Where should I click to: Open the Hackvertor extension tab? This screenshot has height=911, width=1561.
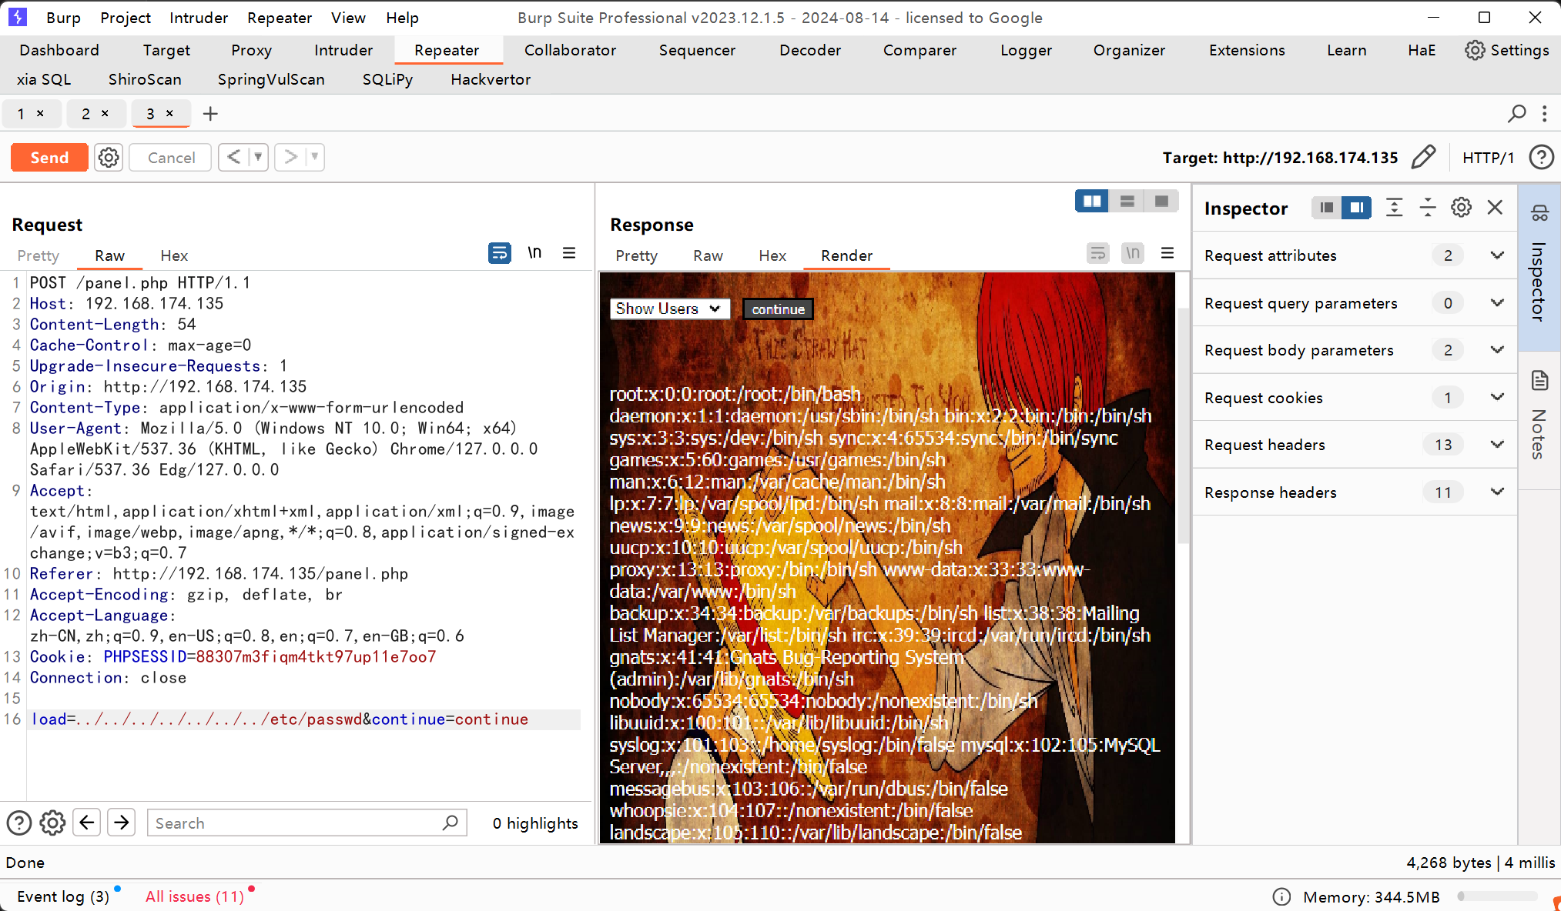coord(491,79)
